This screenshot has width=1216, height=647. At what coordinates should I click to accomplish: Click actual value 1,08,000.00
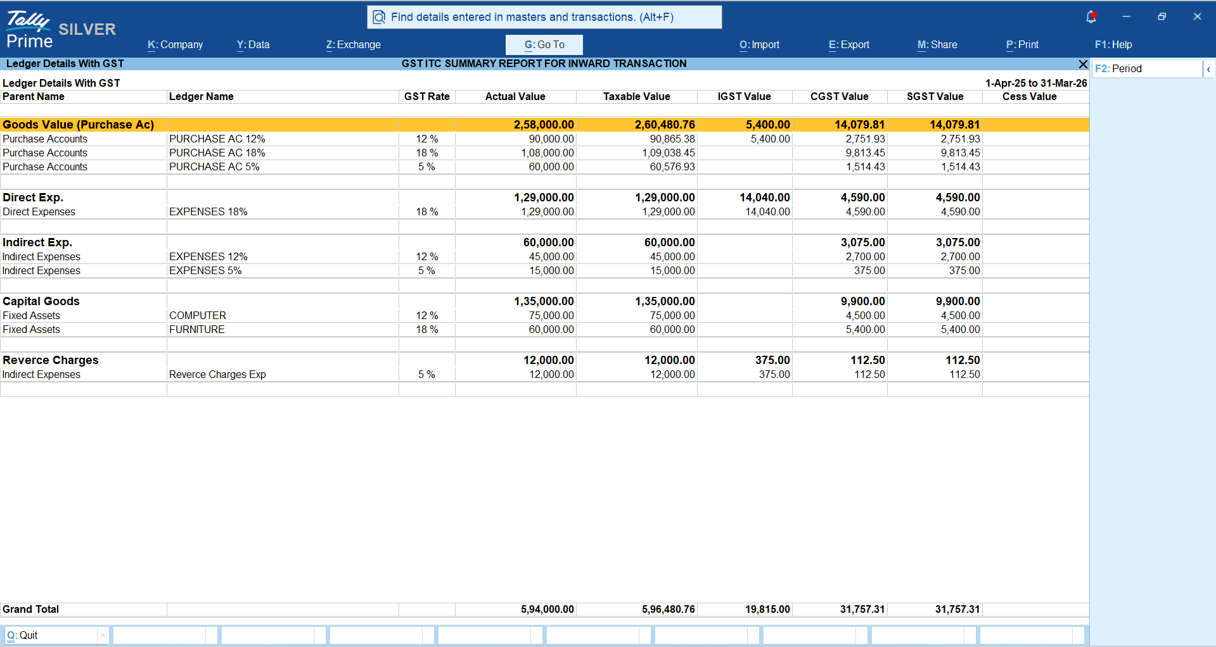pos(547,153)
